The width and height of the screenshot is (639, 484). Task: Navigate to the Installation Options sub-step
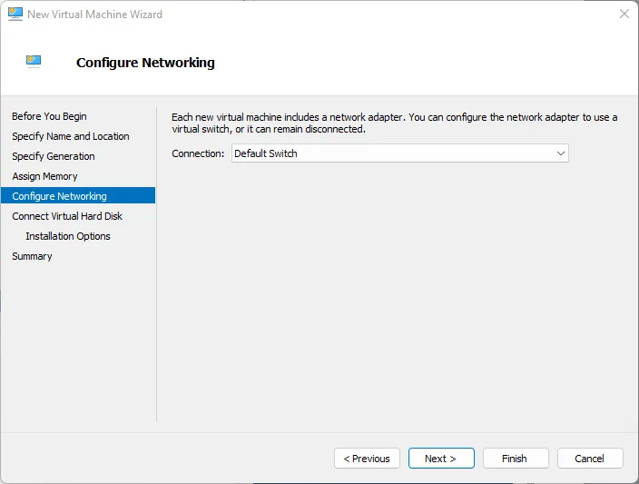point(67,236)
